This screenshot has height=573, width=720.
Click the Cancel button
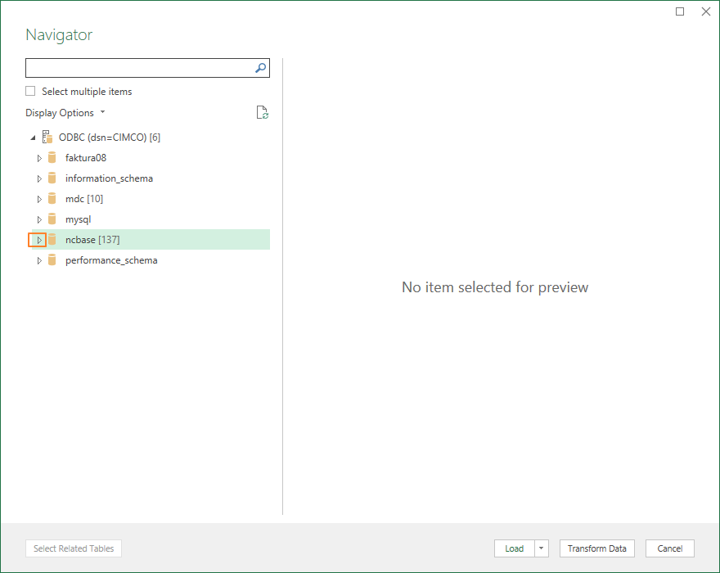[669, 548]
